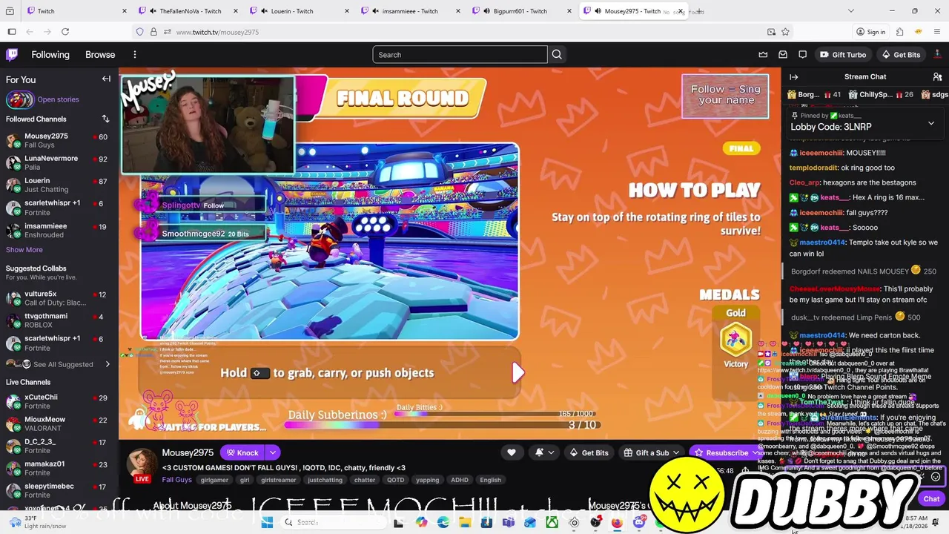Open the Prime loot crown icon

[x=763, y=54]
